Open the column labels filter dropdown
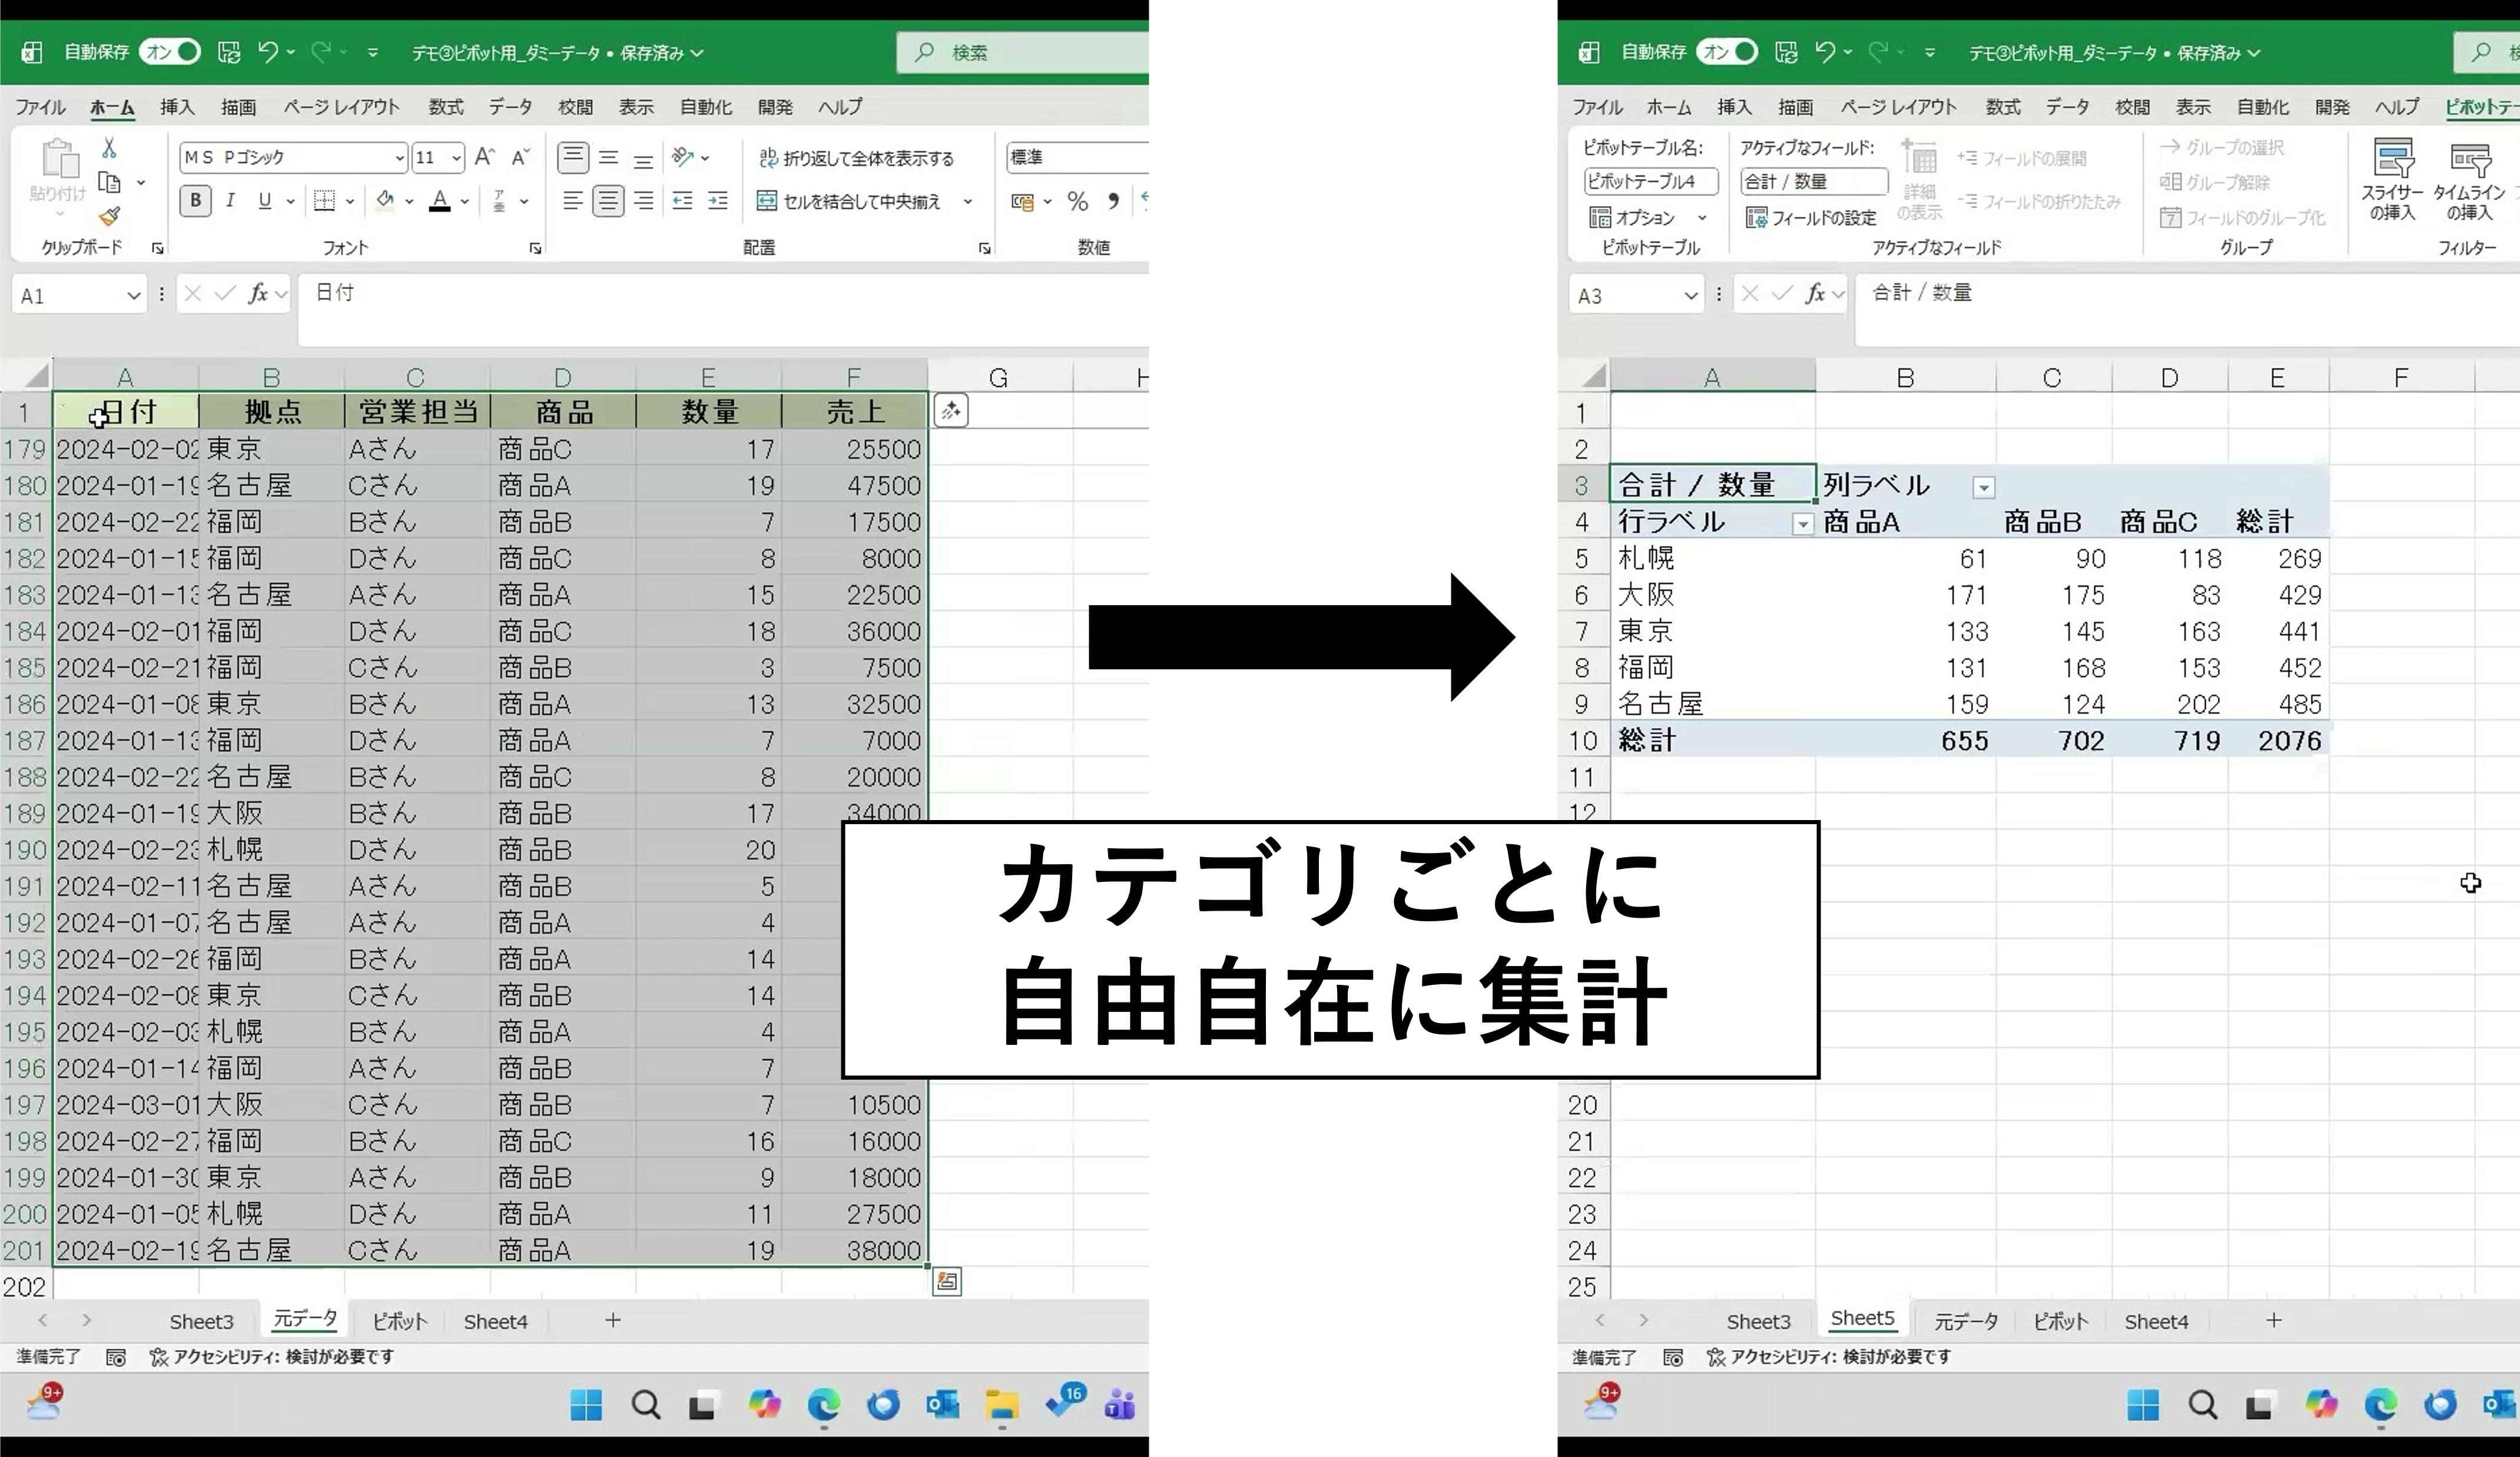This screenshot has height=1457, width=2520. click(x=1983, y=488)
